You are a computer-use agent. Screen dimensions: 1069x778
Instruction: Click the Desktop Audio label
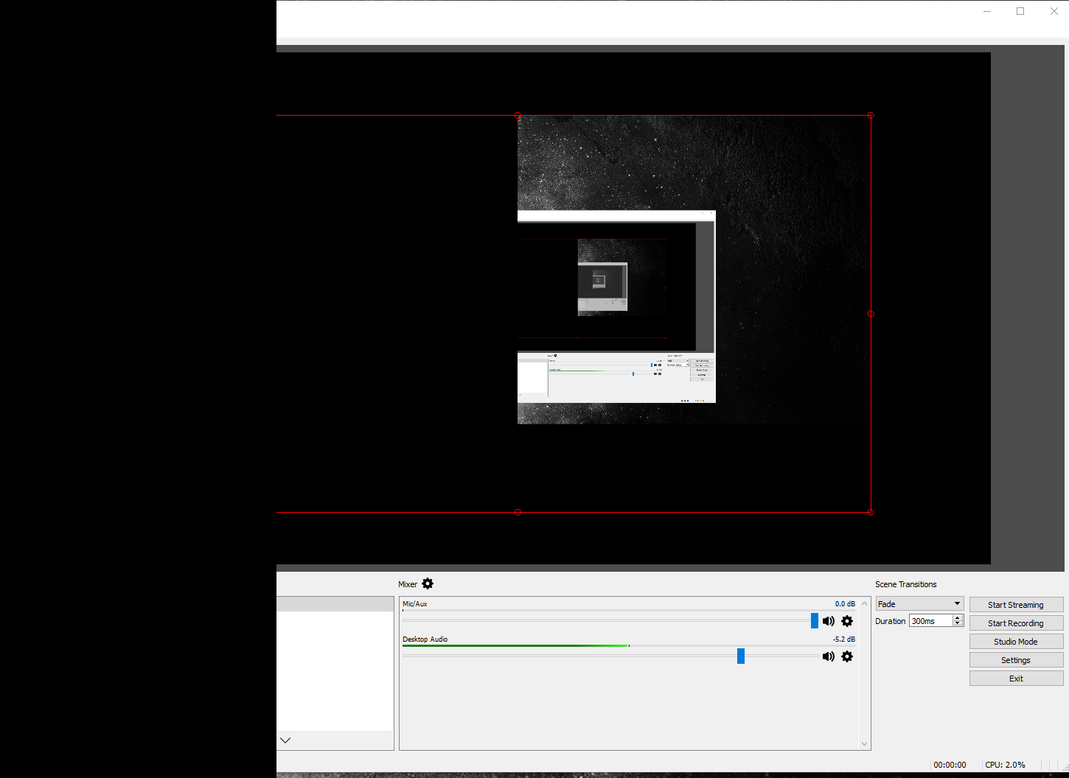pos(425,639)
